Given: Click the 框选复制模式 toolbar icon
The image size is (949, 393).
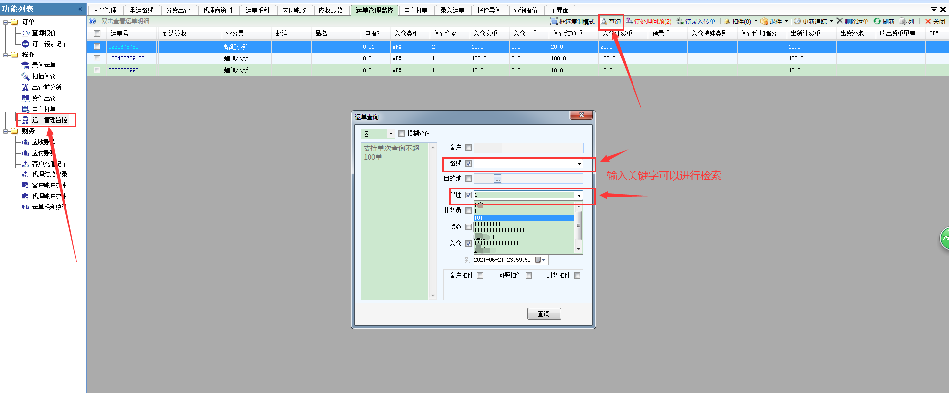Looking at the screenshot, I should click(554, 21).
